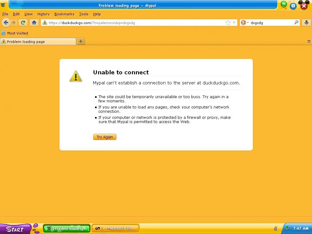Open the File menu
Screen dimensions: 312x234
click(5, 14)
